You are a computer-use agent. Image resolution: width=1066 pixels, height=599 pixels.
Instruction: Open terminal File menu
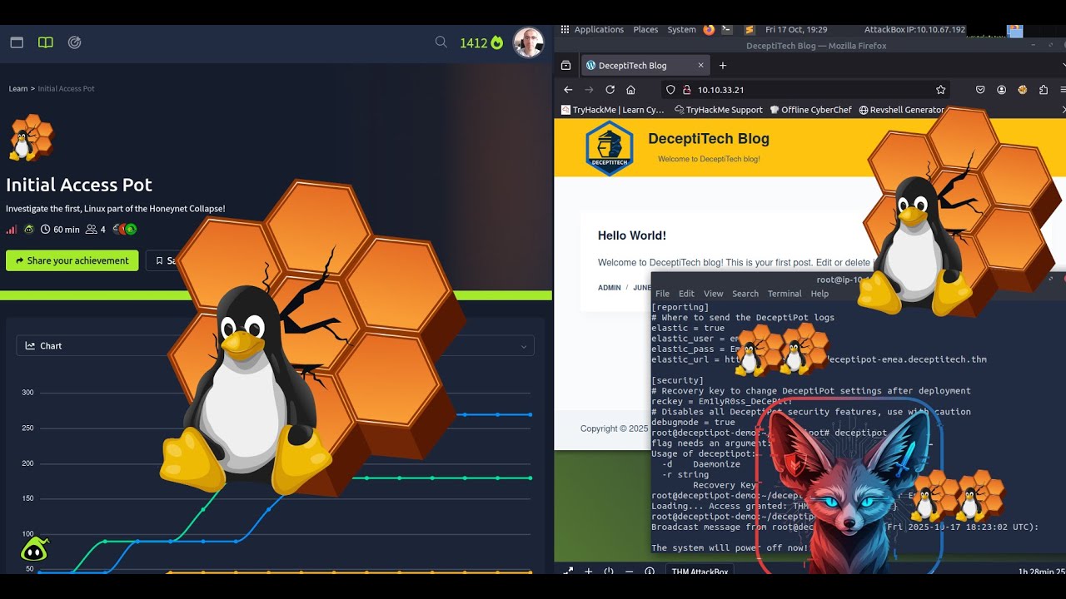tap(662, 294)
